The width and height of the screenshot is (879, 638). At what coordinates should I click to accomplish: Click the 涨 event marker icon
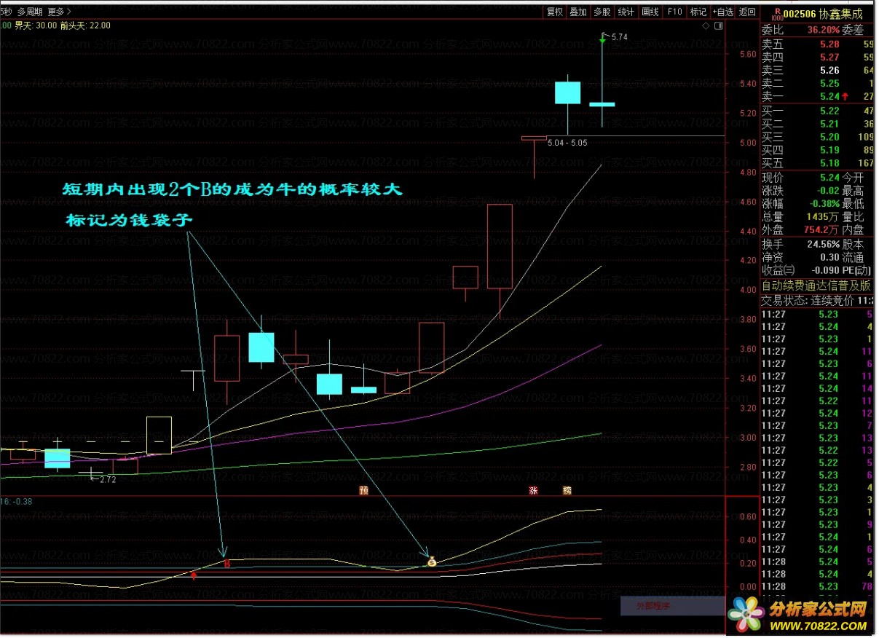[533, 490]
